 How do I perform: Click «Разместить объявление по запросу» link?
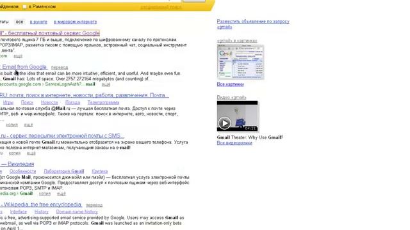point(253,24)
